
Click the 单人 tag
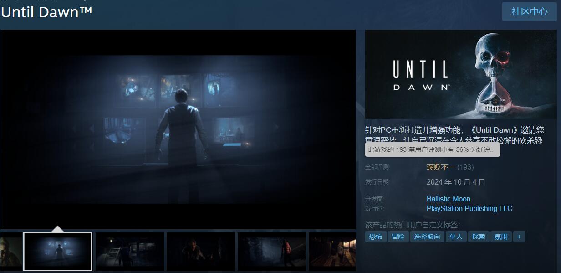click(456, 237)
